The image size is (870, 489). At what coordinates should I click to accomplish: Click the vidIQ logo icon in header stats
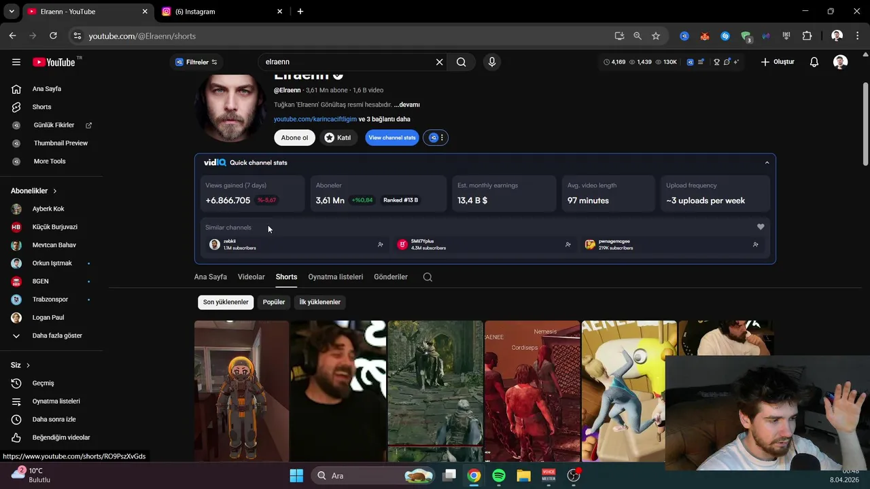click(690, 62)
